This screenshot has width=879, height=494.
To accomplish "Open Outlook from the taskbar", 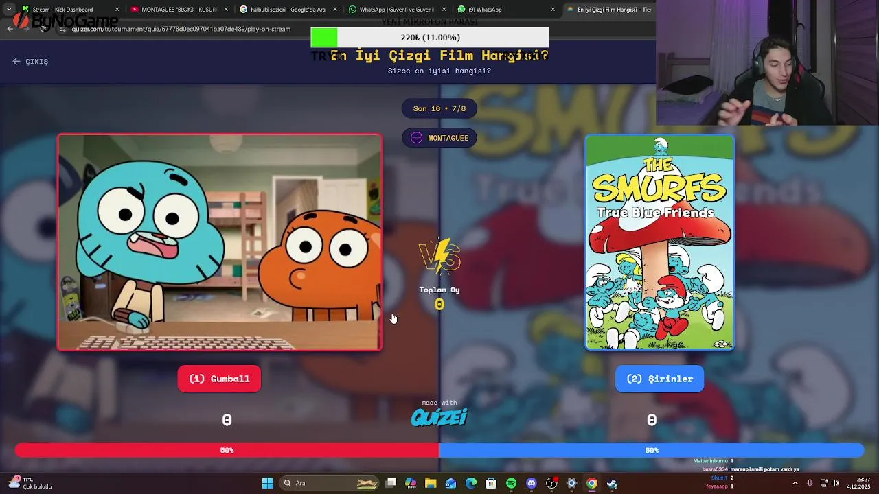I will [x=450, y=483].
